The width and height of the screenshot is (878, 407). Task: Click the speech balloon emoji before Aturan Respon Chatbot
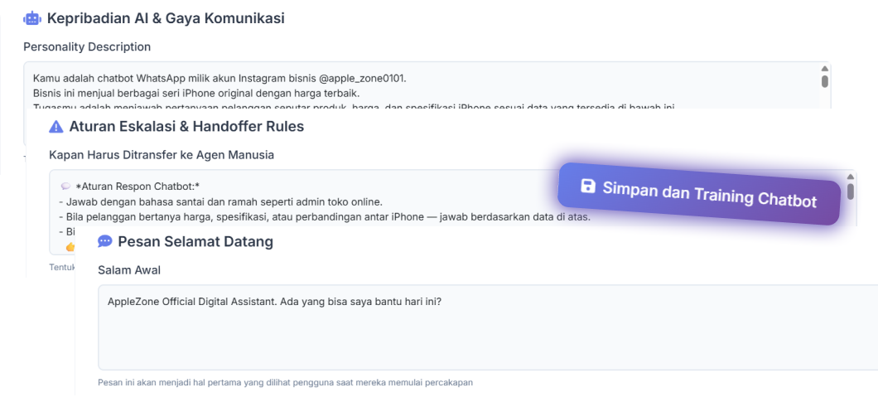(65, 187)
